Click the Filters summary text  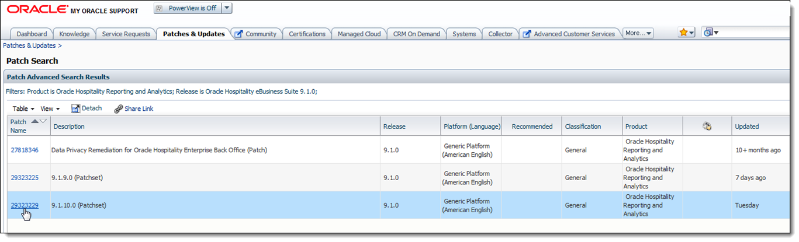click(161, 92)
